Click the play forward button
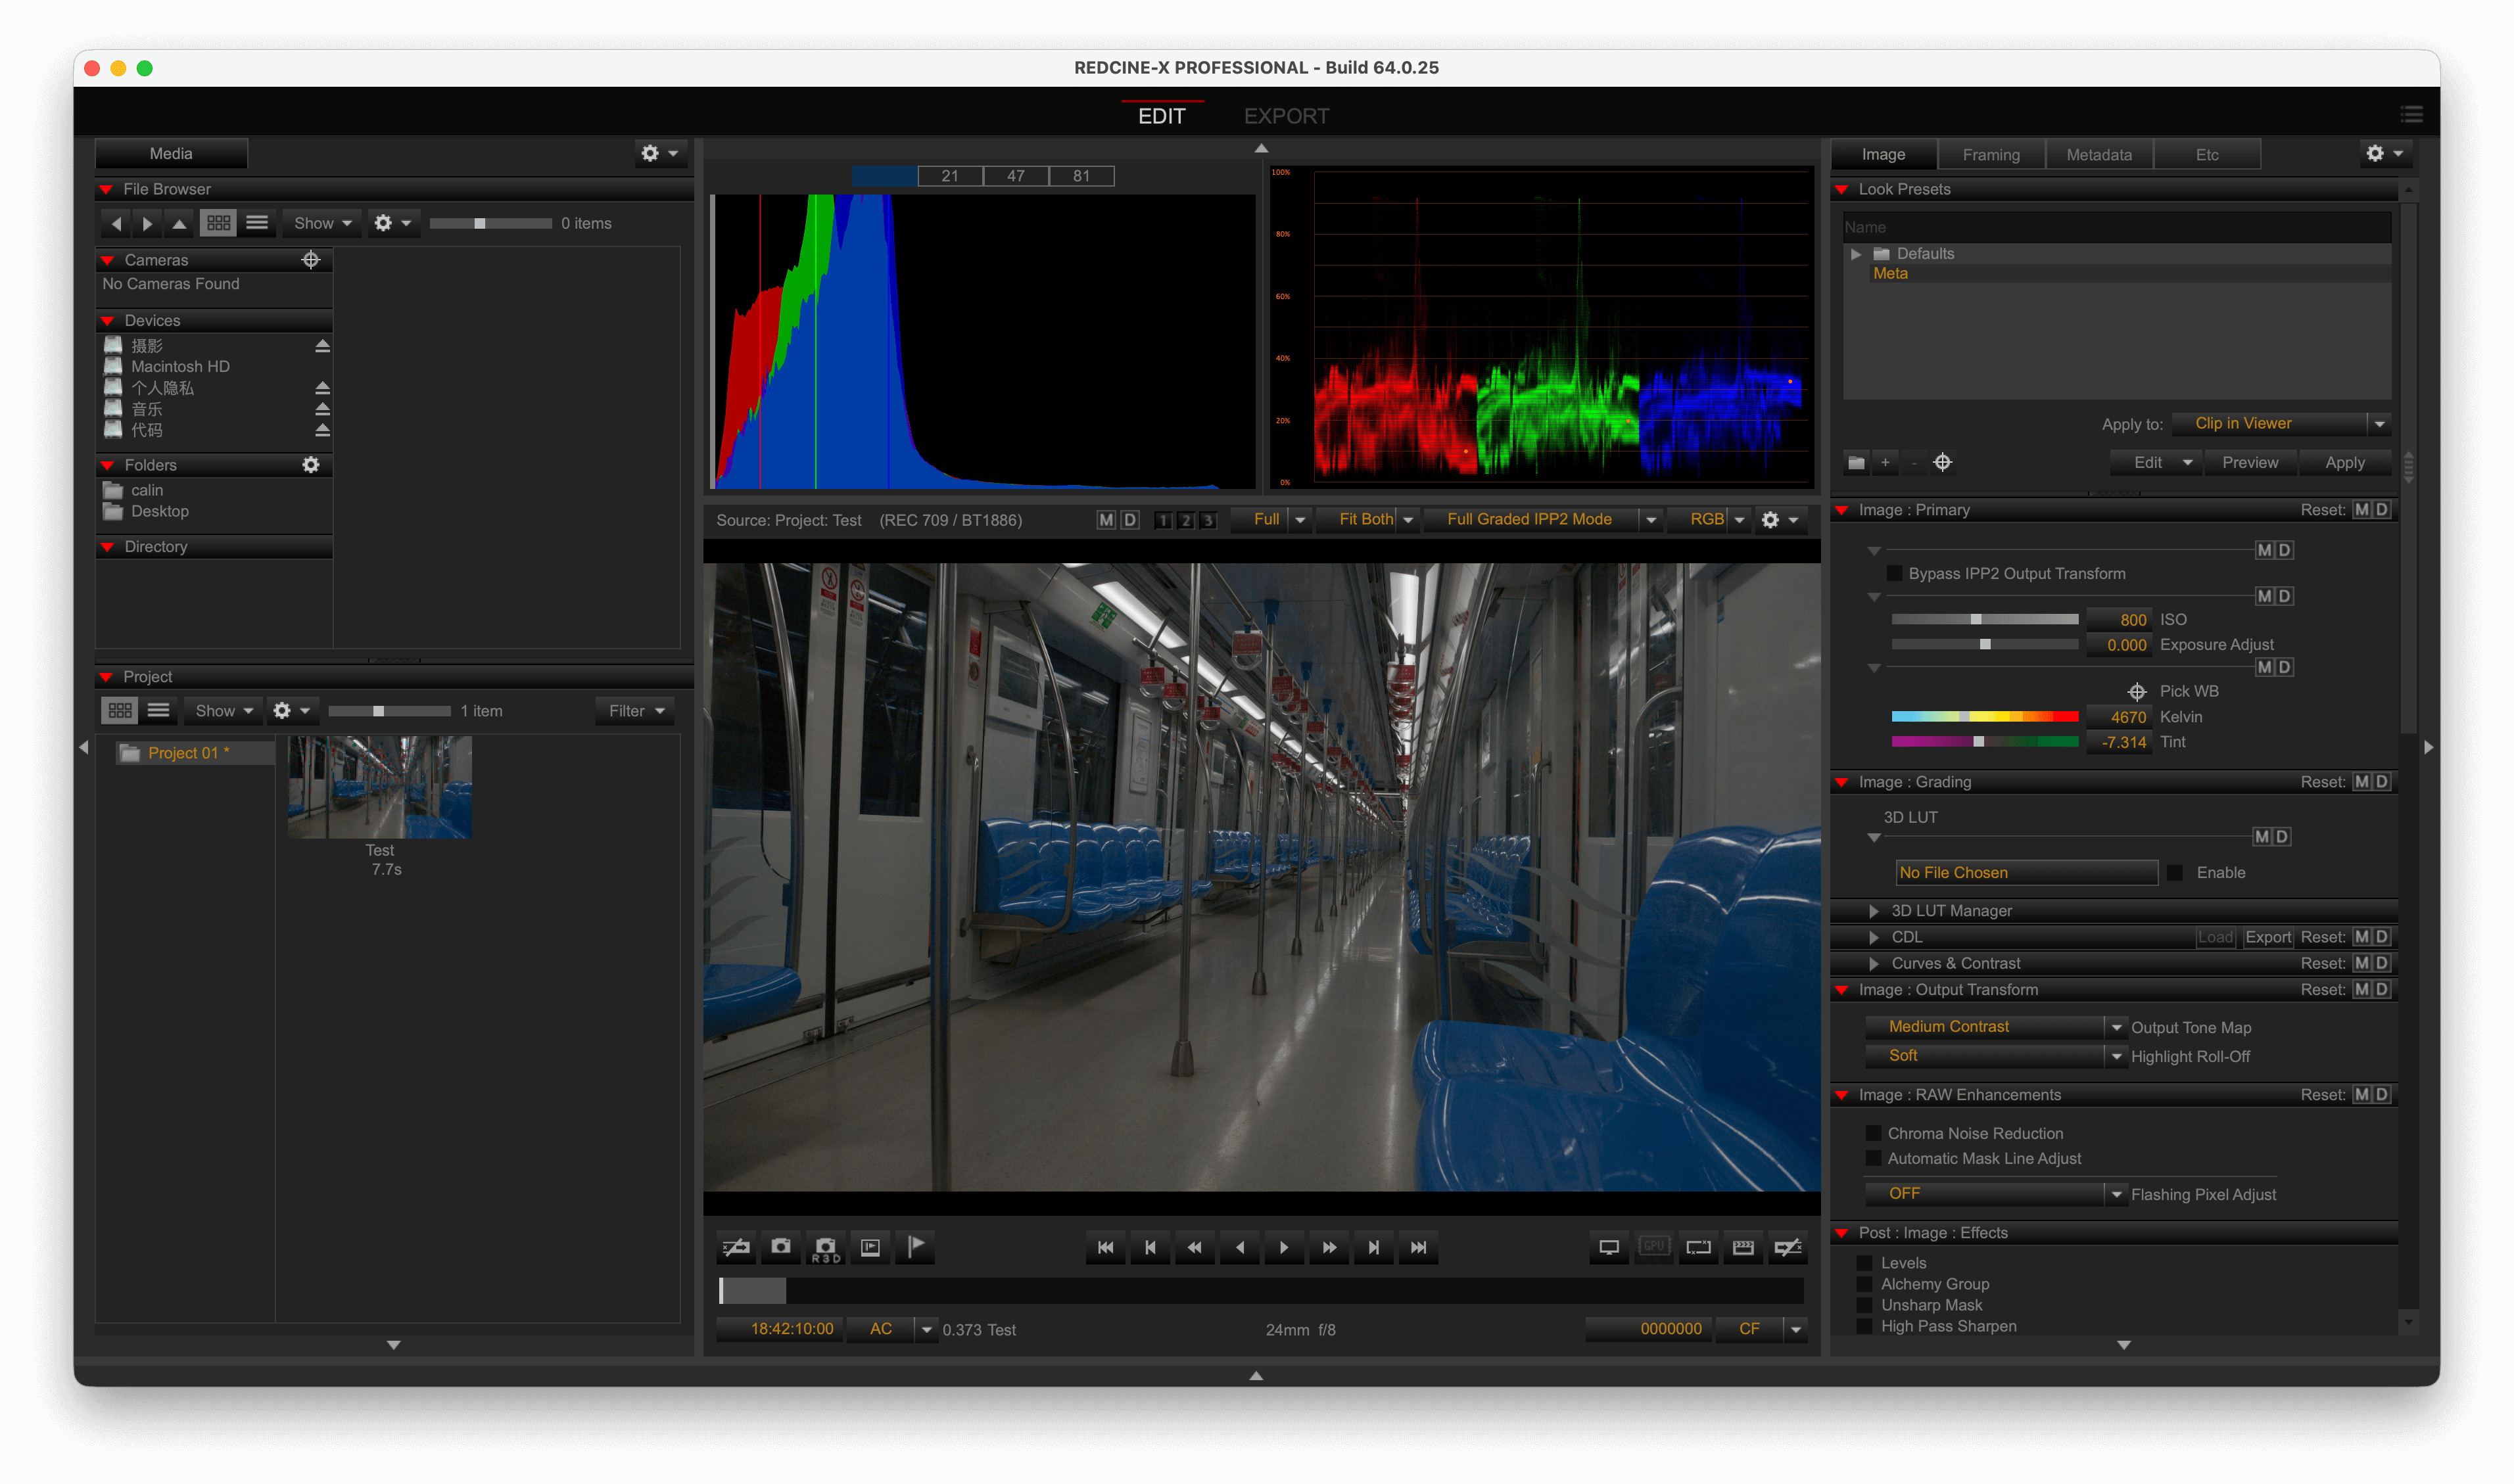The width and height of the screenshot is (2514, 1484). (1284, 1248)
